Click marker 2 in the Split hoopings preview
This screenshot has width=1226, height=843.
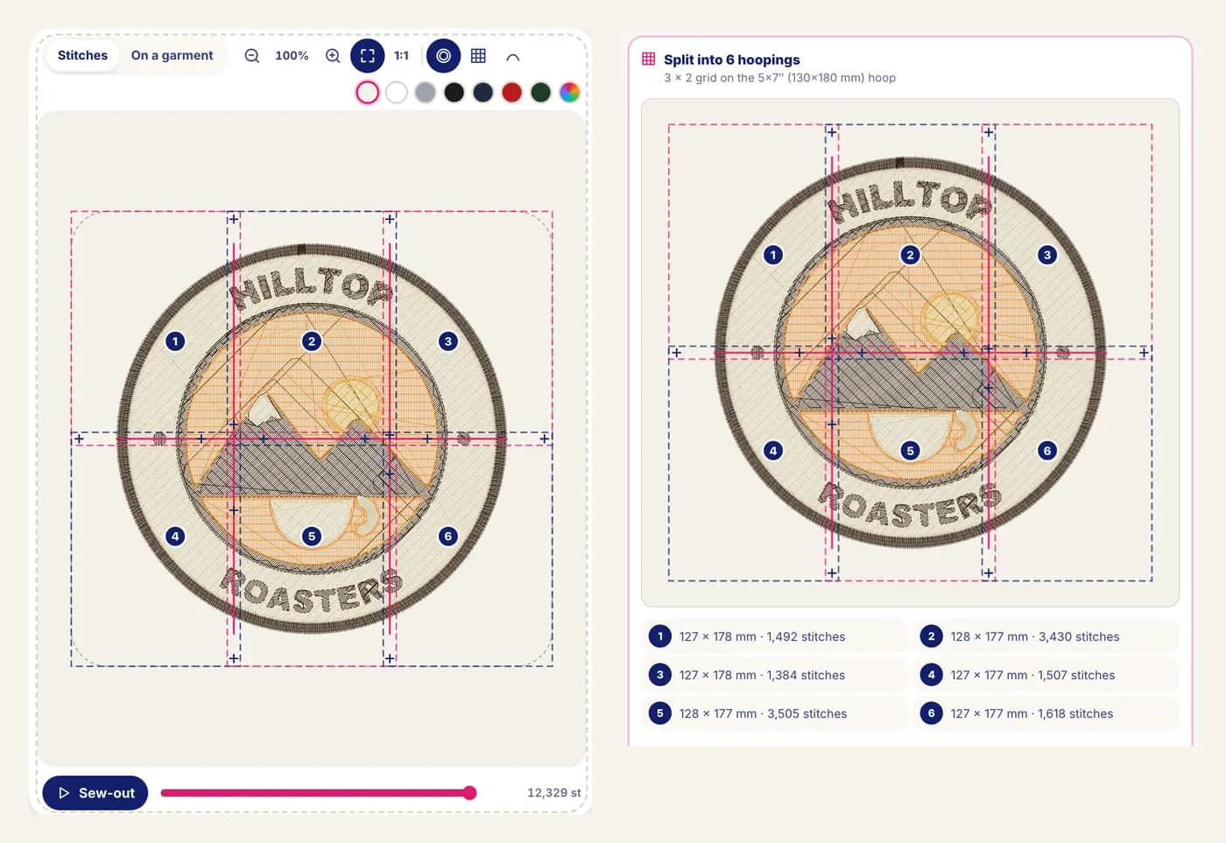click(911, 255)
